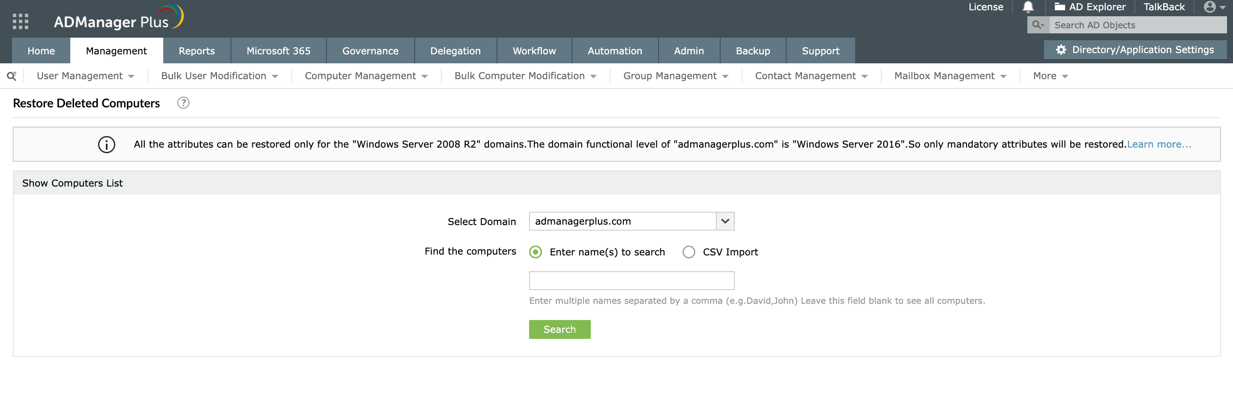The width and height of the screenshot is (1233, 409).
Task: Select Enter name(s) to search option
Action: click(x=536, y=252)
